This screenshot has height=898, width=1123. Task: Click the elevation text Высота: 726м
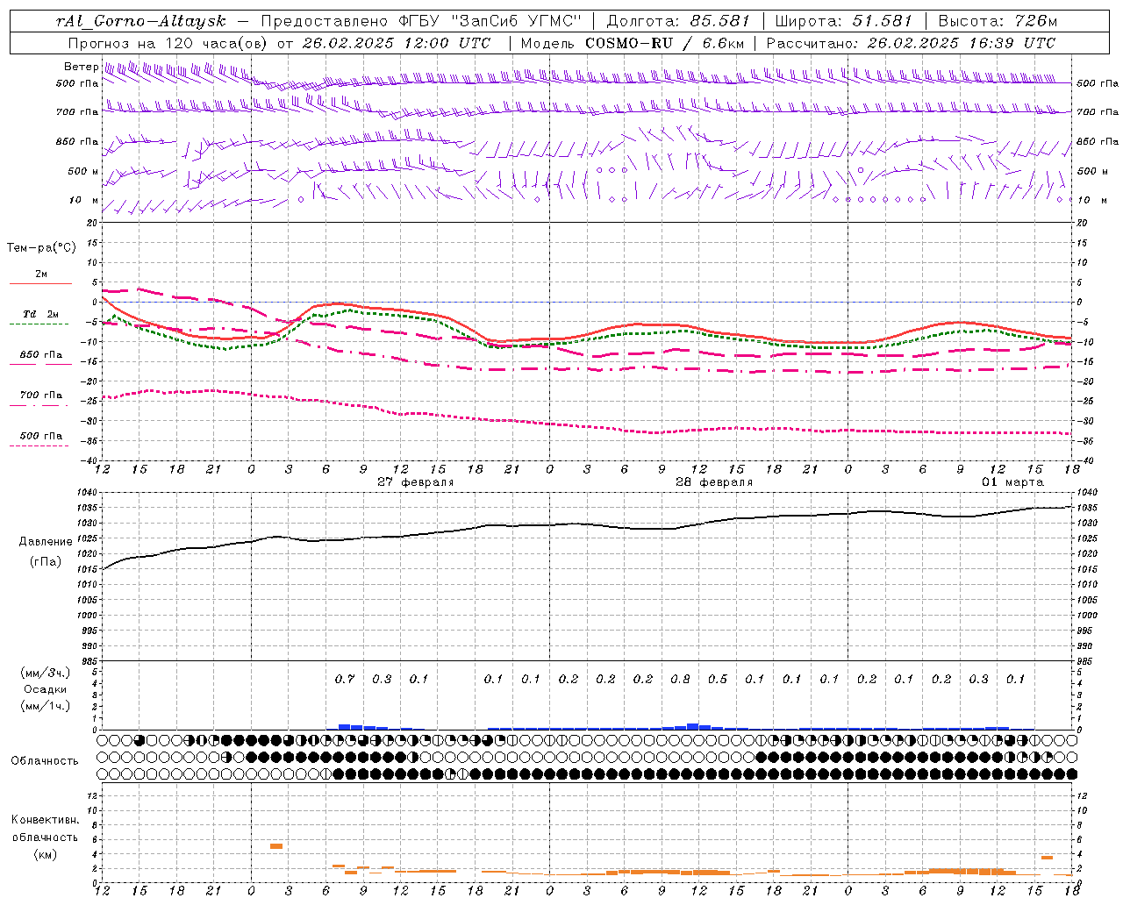(x=998, y=21)
